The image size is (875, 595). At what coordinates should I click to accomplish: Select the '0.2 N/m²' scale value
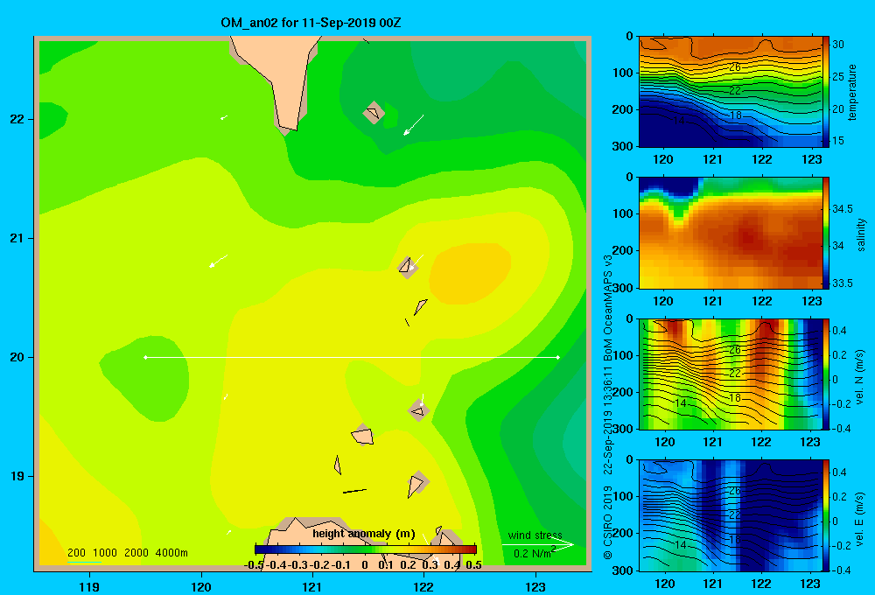pyautogui.click(x=535, y=553)
